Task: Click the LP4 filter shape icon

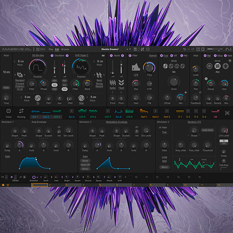Action: 136,67
